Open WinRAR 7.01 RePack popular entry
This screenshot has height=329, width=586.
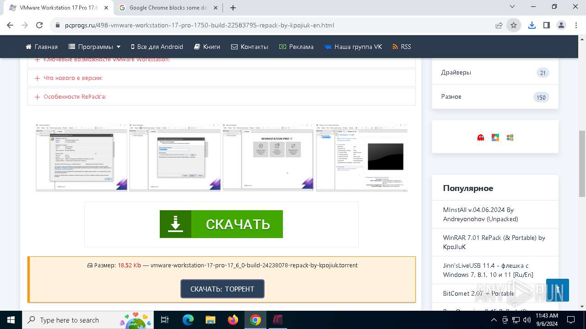click(494, 242)
